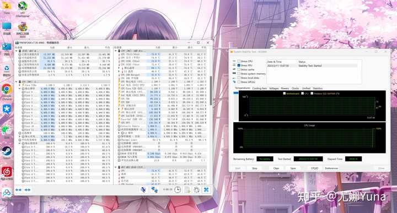The height and width of the screenshot is (213, 397).
Task: Click HWiNFO clock reset timer icon
Action: (178, 190)
